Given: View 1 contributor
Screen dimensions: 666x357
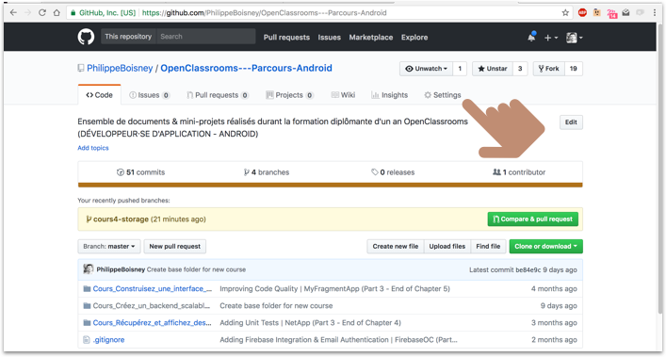Looking at the screenshot, I should (x=519, y=172).
